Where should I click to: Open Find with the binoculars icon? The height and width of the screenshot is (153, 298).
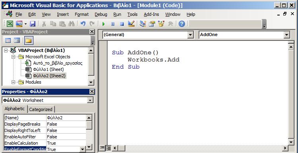71,24
